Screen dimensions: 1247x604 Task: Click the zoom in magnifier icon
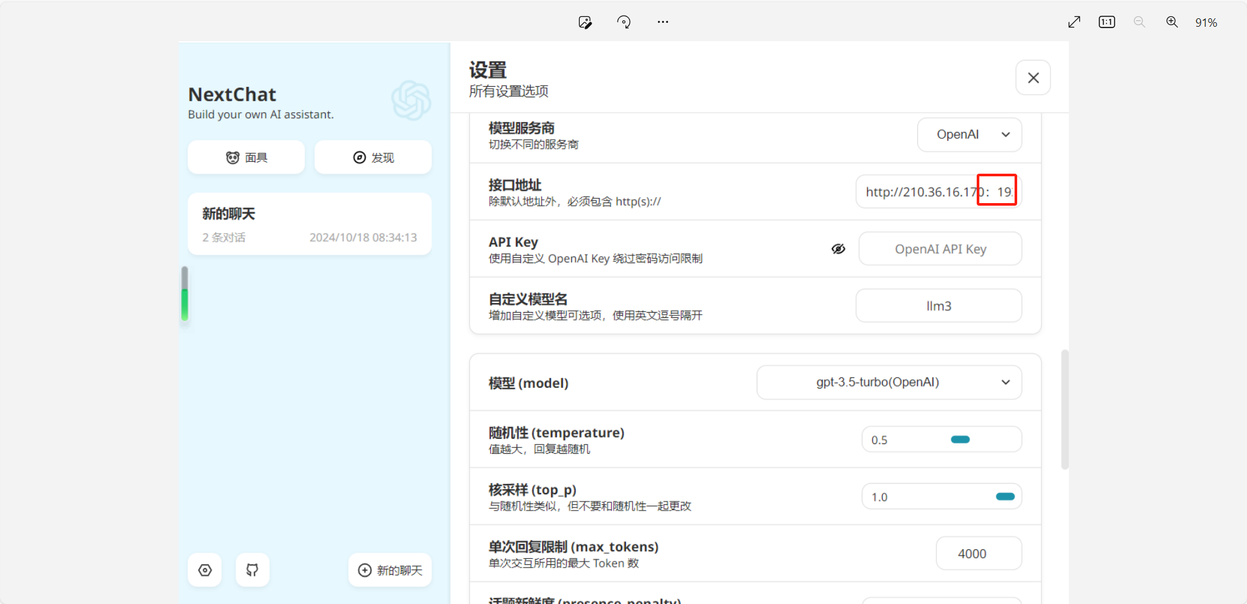click(x=1172, y=22)
